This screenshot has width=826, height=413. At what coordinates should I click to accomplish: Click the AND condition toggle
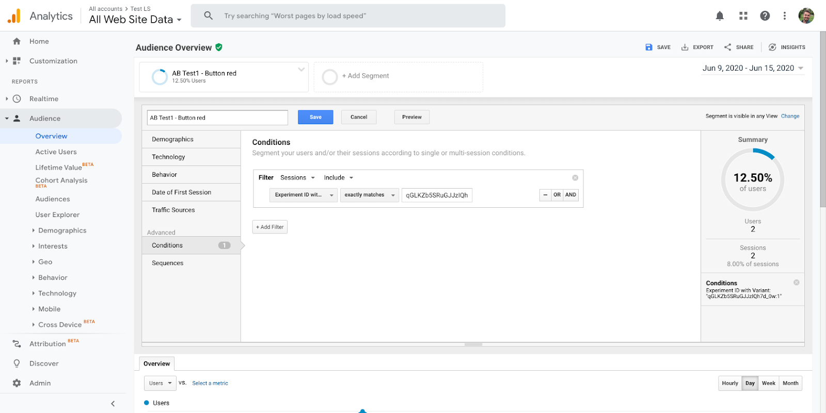point(570,195)
